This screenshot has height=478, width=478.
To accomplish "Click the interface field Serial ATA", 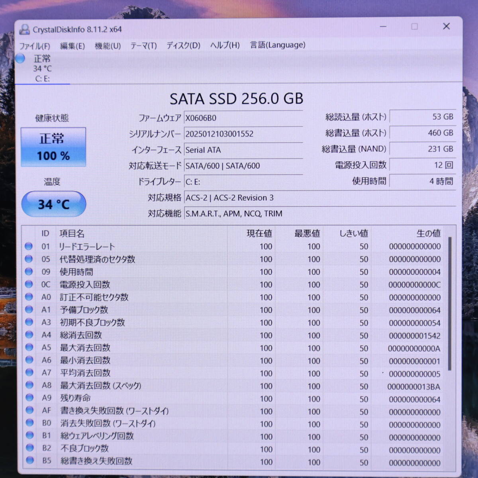I will pyautogui.click(x=243, y=150).
